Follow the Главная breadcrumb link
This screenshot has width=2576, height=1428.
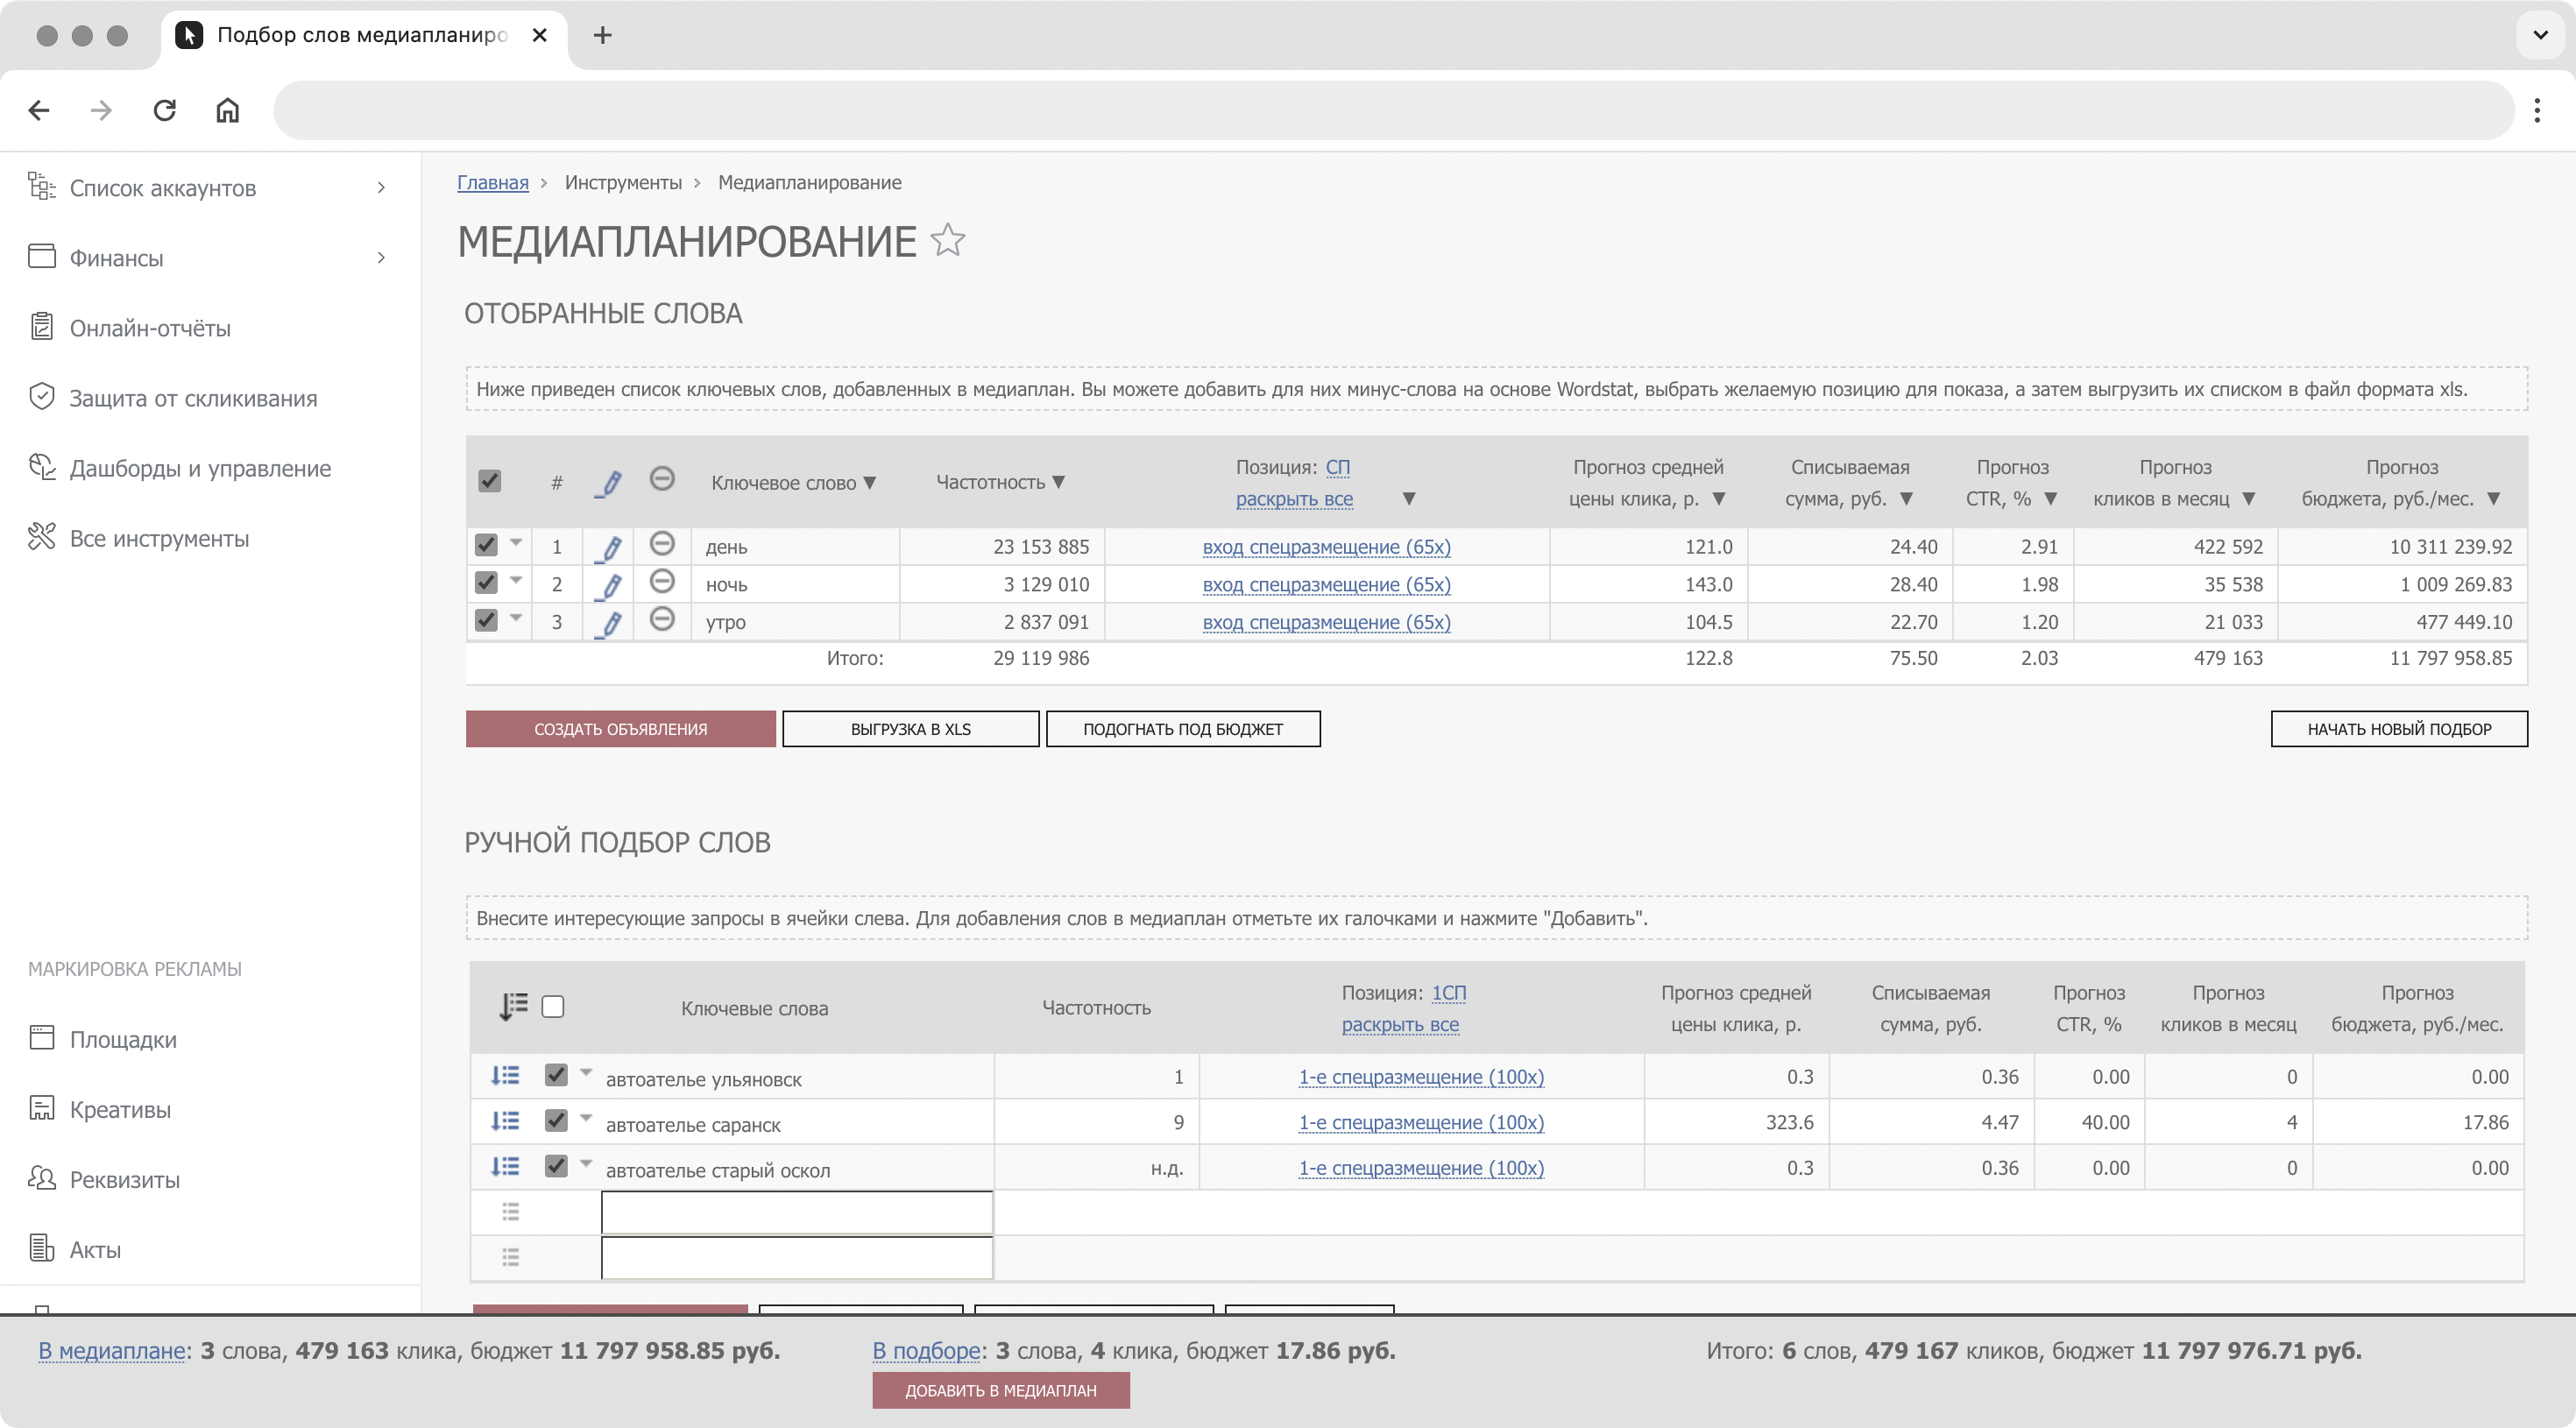493,182
